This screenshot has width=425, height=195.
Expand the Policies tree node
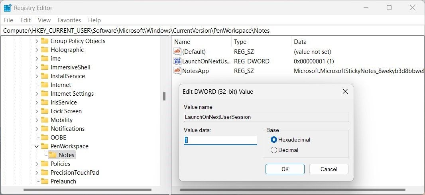(37, 164)
